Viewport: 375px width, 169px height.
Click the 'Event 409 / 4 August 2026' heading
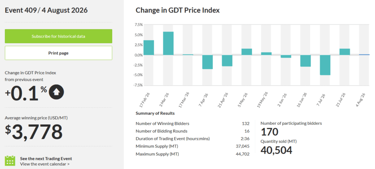tap(46, 10)
